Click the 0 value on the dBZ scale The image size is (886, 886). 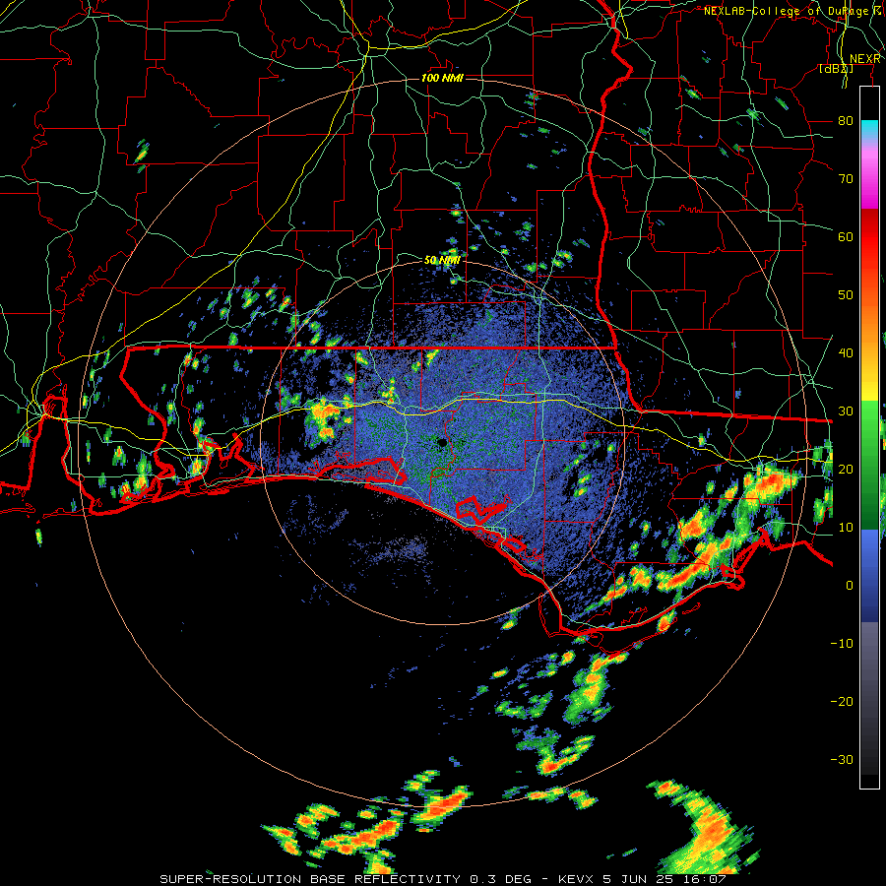click(x=850, y=586)
